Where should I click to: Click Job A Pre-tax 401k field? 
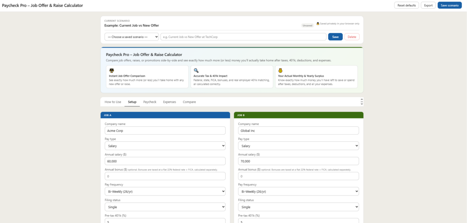pos(165,221)
